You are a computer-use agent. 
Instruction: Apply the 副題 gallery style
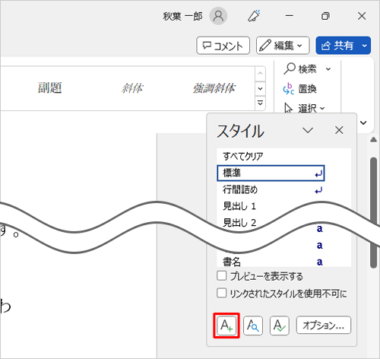(50, 88)
